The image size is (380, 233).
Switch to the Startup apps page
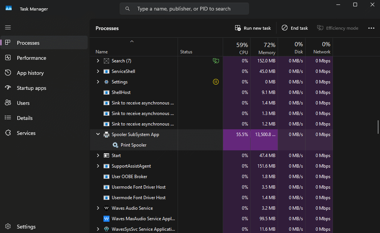31,88
